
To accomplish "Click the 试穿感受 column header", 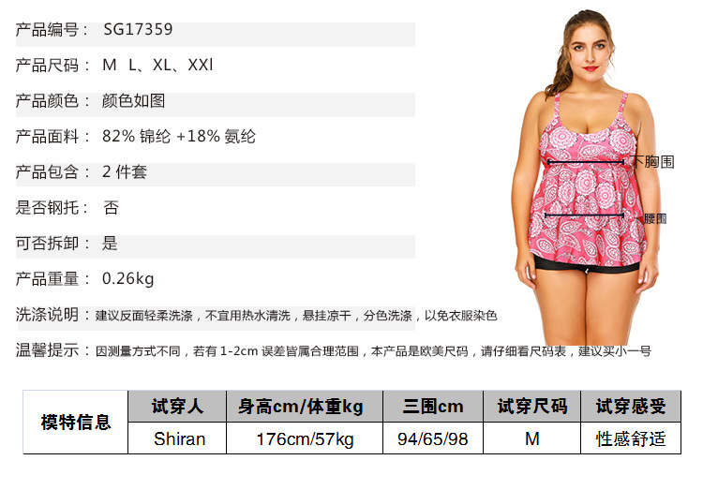I will [631, 407].
